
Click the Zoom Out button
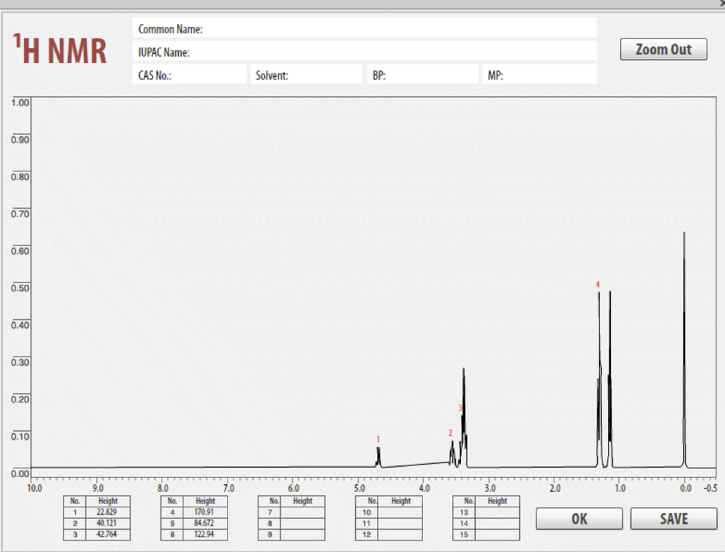[663, 49]
